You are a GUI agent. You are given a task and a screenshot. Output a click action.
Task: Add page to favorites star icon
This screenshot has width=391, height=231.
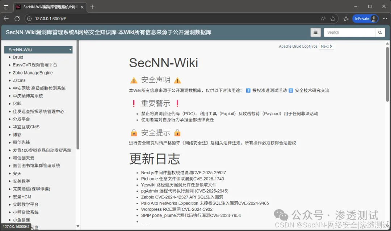pos(333,19)
